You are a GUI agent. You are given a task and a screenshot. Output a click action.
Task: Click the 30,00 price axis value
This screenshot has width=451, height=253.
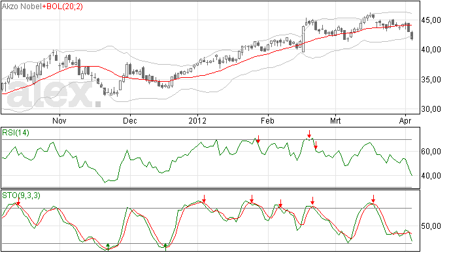[x=431, y=109]
